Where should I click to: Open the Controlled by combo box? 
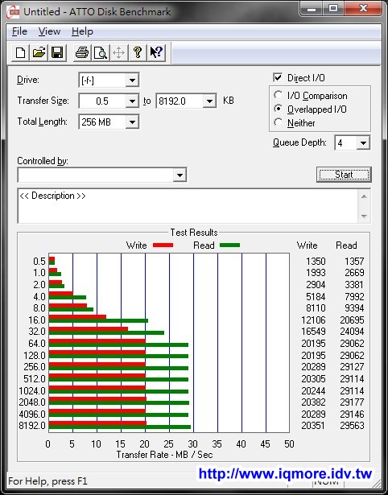coord(102,175)
